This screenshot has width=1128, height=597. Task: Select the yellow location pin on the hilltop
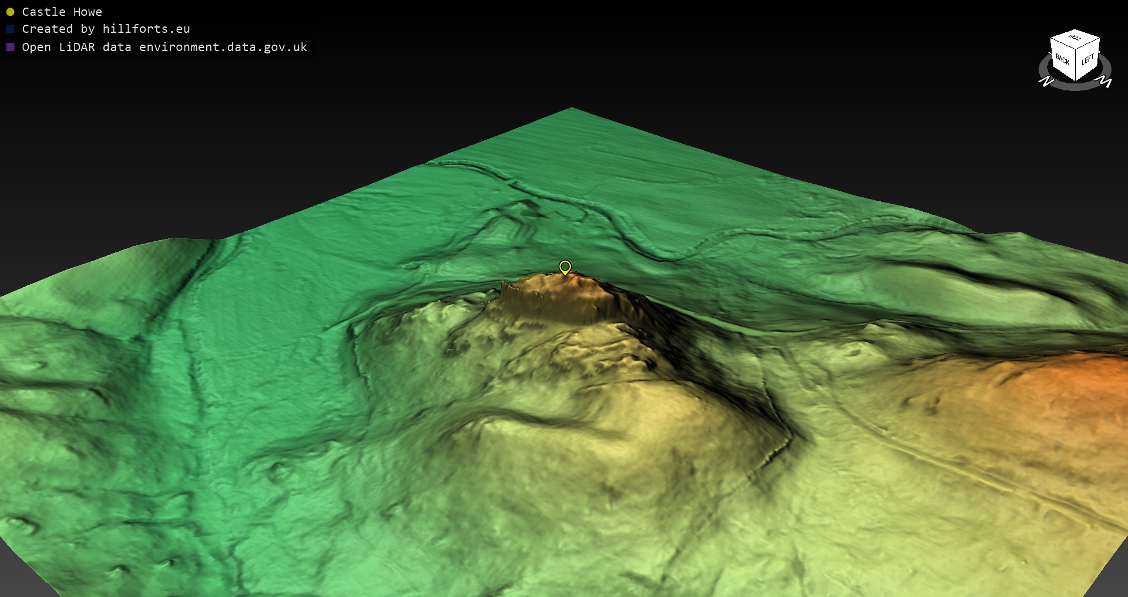(x=565, y=267)
